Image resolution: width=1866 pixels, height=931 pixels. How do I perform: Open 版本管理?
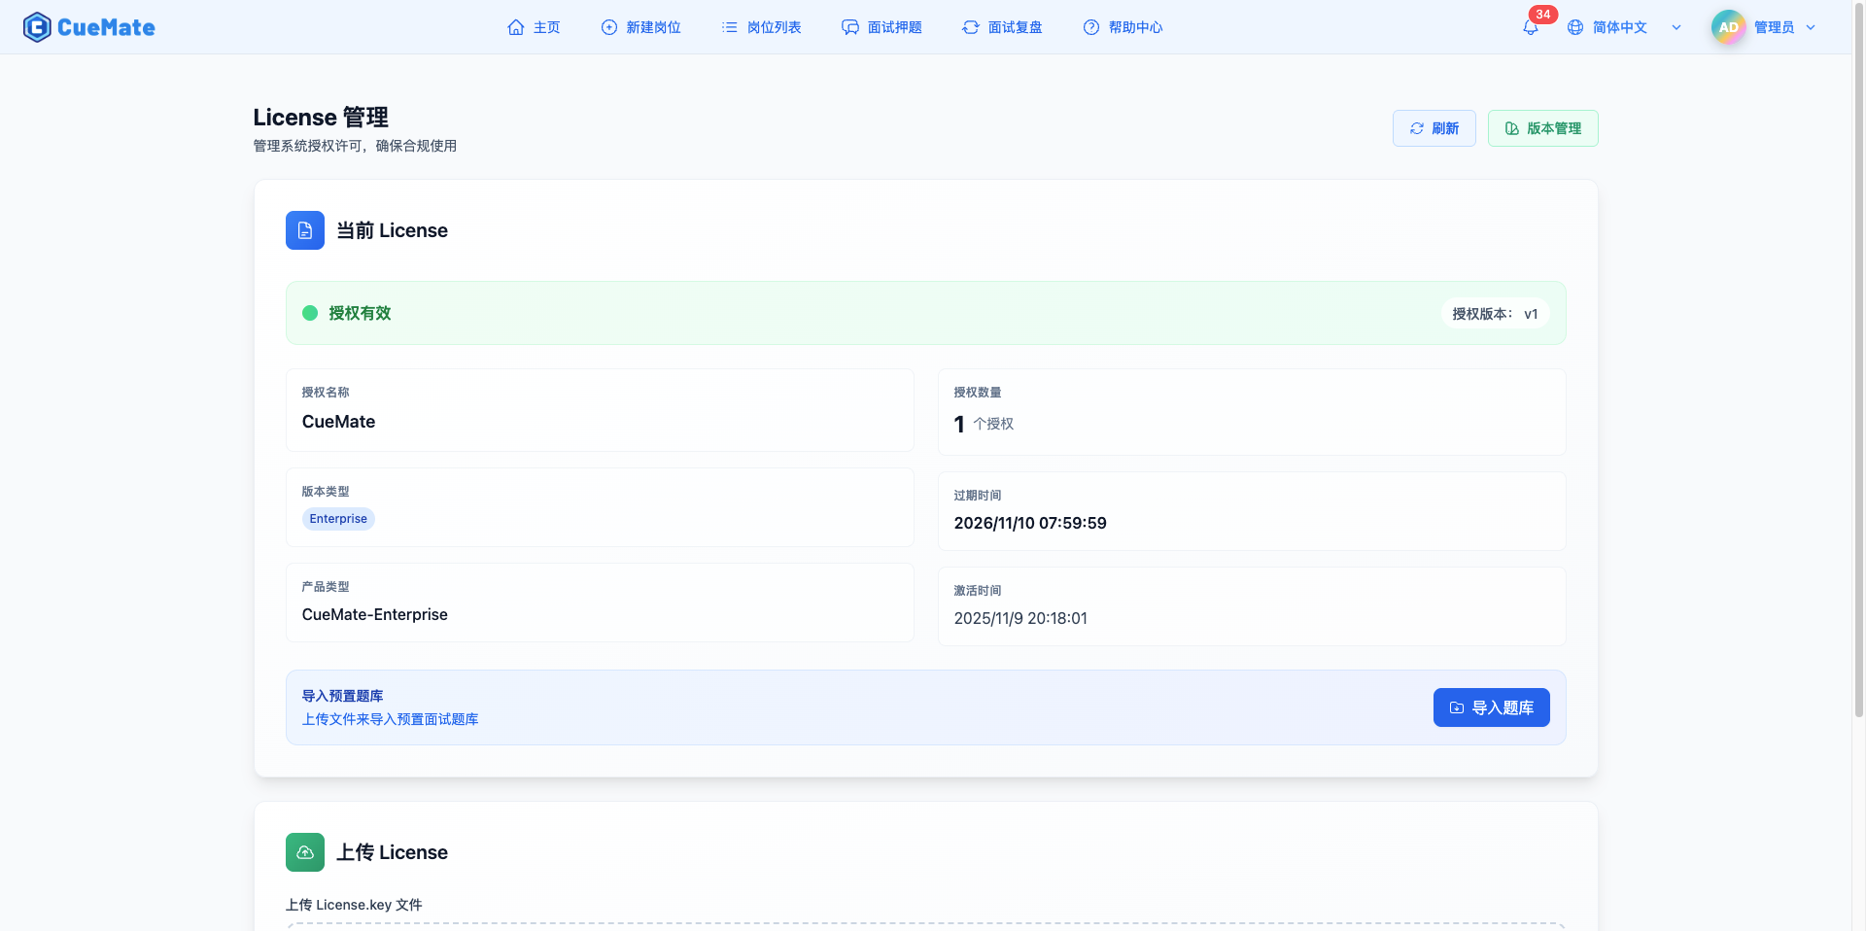coord(1542,127)
